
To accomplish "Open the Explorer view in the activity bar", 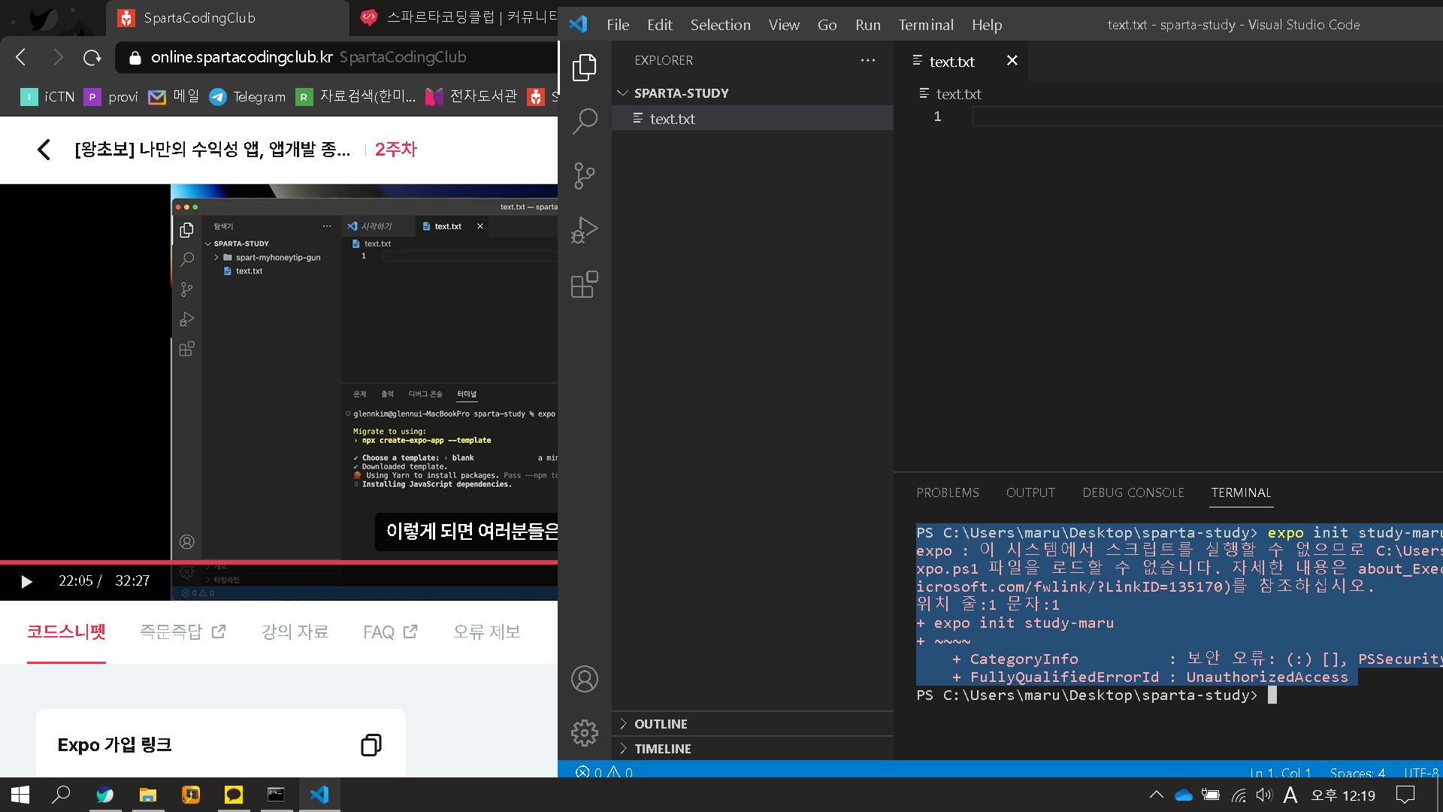I will pyautogui.click(x=584, y=68).
